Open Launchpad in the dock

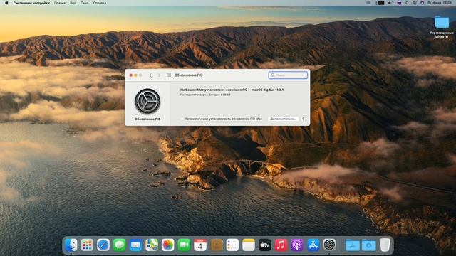pyautogui.click(x=87, y=245)
